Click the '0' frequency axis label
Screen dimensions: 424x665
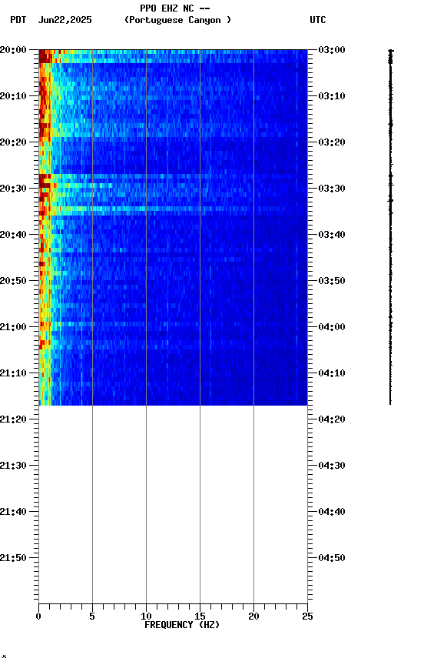[38, 617]
